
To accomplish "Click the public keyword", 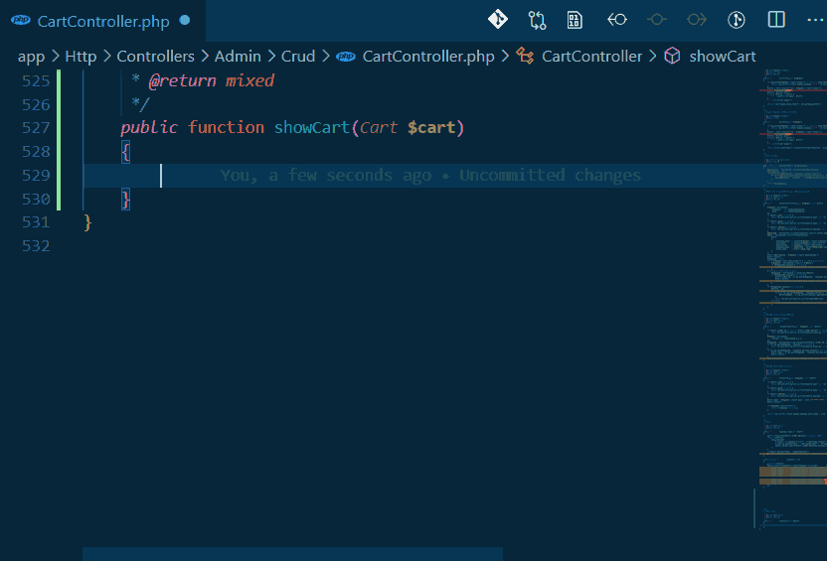I will [x=149, y=127].
